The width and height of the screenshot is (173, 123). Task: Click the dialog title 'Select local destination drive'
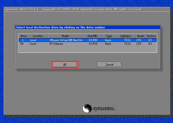61,27
